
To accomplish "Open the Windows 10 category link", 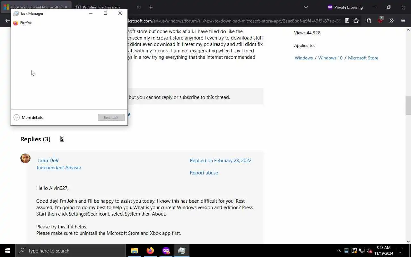I will coord(330,58).
